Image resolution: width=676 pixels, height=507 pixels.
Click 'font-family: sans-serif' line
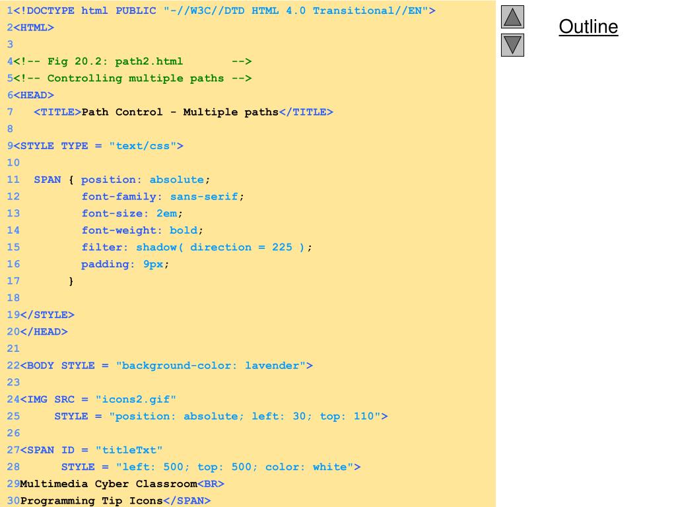point(162,197)
